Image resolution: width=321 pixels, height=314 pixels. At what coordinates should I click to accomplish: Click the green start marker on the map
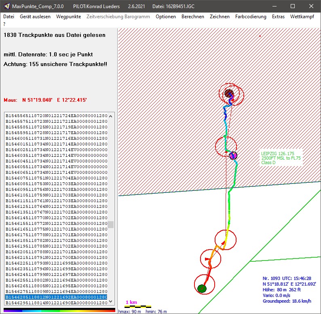coord(202,288)
